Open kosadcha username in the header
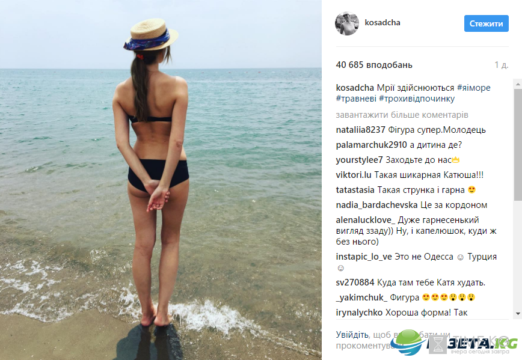Image resolution: width=522 pixels, height=360 pixels. click(382, 23)
